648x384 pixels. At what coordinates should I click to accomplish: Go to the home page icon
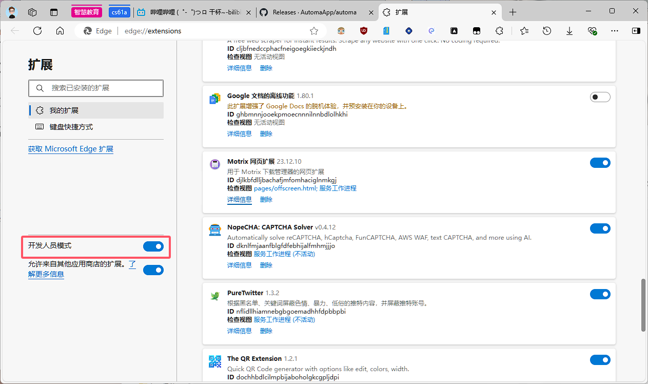pos(60,31)
